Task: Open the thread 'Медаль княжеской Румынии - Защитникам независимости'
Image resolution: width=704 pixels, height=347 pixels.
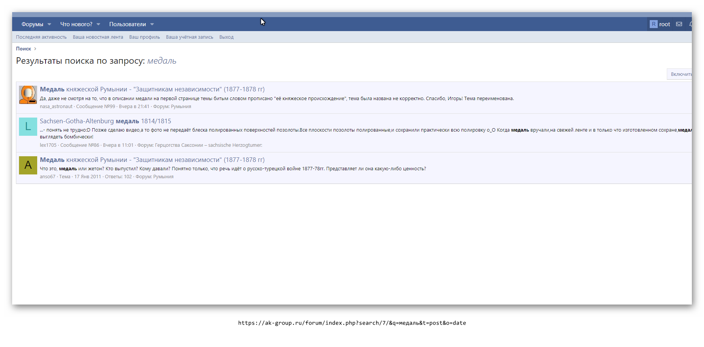Action: click(152, 89)
